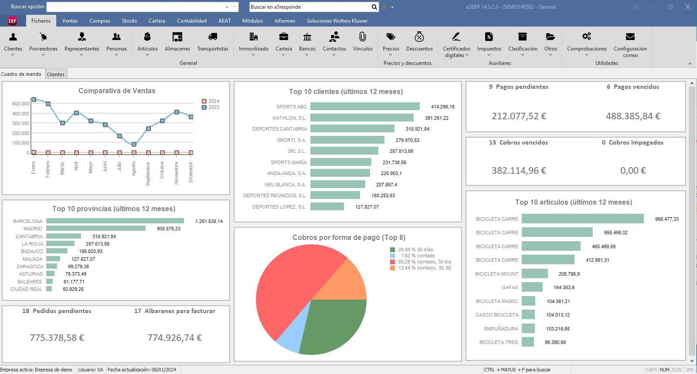The image size is (697, 374).
Task: Expand the Artículos dropdown arrow
Action: (x=147, y=55)
